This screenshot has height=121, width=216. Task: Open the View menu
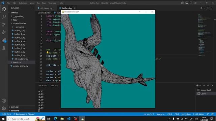coord(32,3)
